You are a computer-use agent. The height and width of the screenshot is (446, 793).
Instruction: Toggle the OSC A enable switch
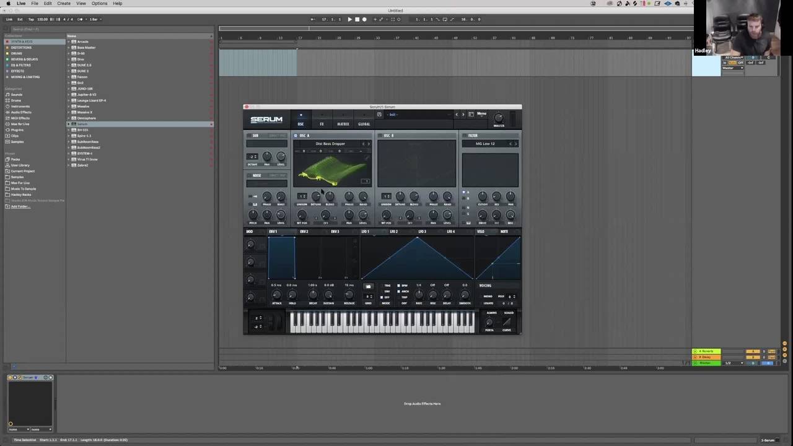[296, 136]
